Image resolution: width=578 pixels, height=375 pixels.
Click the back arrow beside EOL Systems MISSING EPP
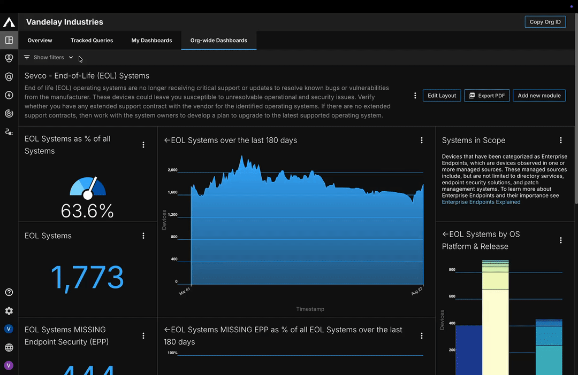pos(167,330)
